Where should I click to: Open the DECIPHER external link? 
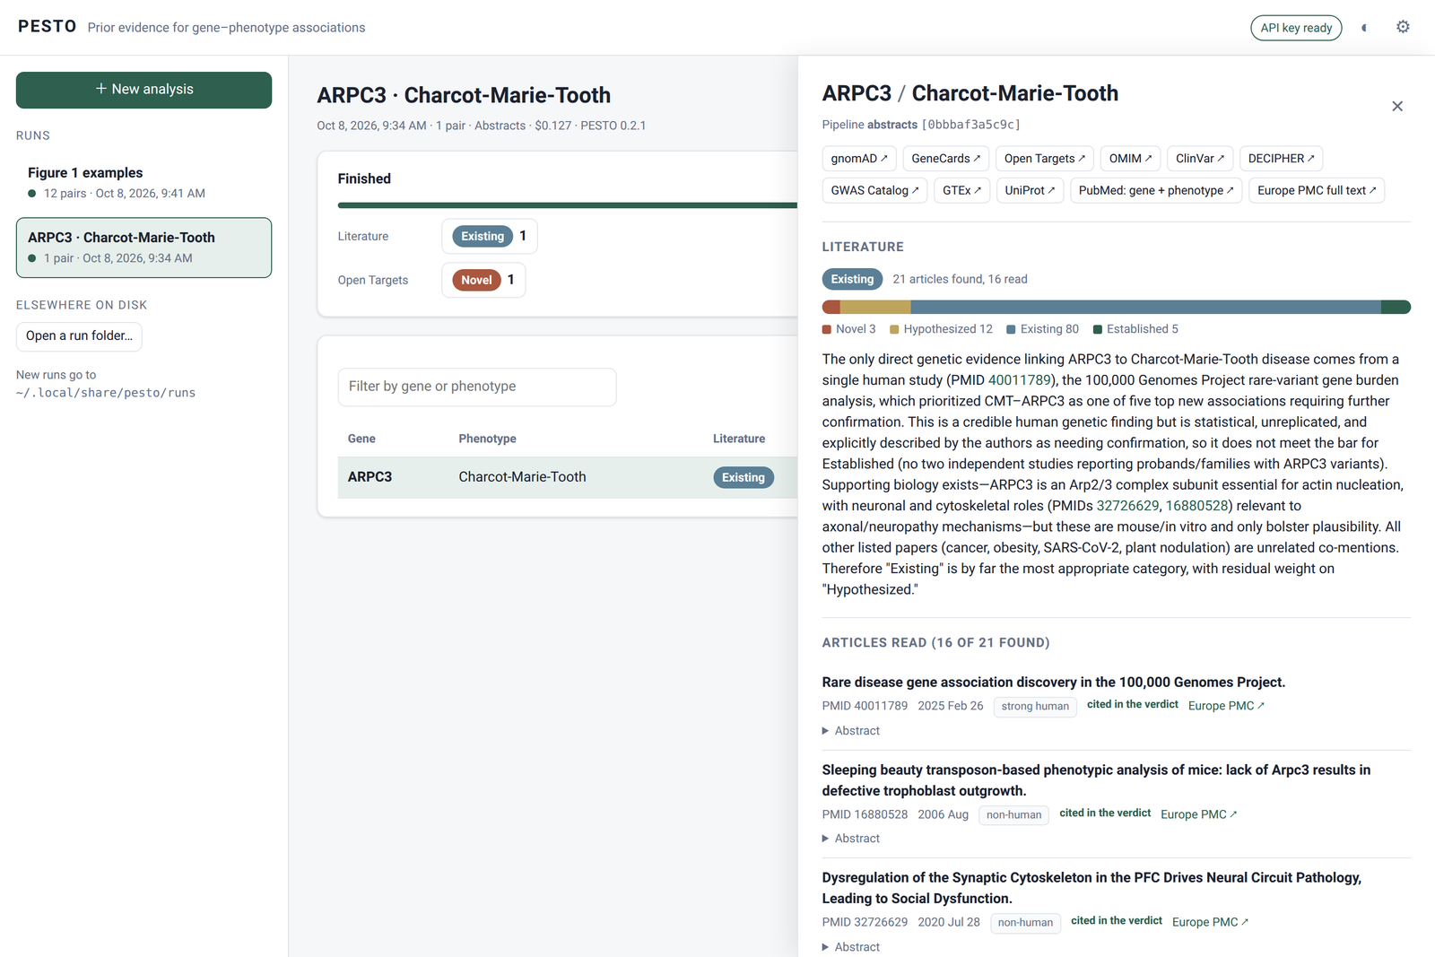click(x=1282, y=159)
